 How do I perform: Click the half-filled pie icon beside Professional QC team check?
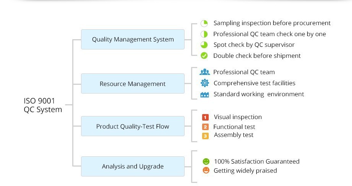tap(204, 34)
